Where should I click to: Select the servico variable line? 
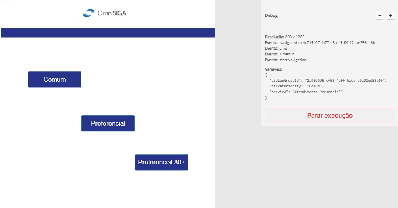[x=306, y=92]
